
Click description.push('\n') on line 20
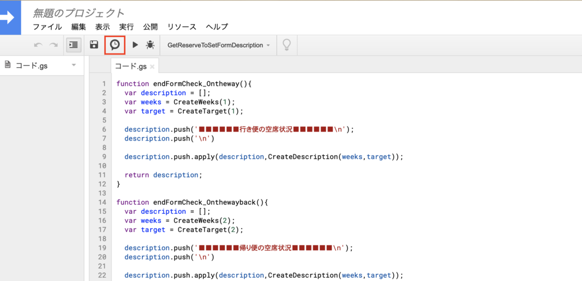pyautogui.click(x=169, y=257)
